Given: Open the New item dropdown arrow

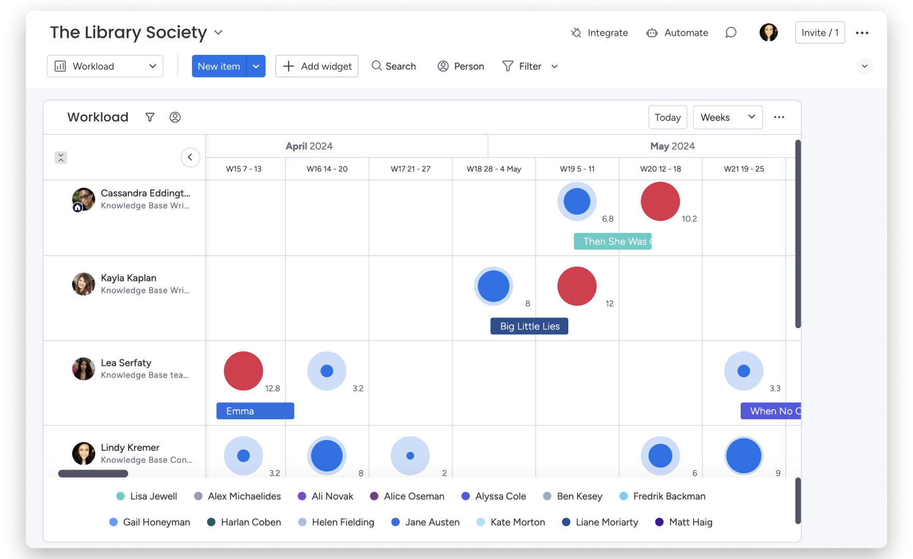Looking at the screenshot, I should click(x=256, y=66).
